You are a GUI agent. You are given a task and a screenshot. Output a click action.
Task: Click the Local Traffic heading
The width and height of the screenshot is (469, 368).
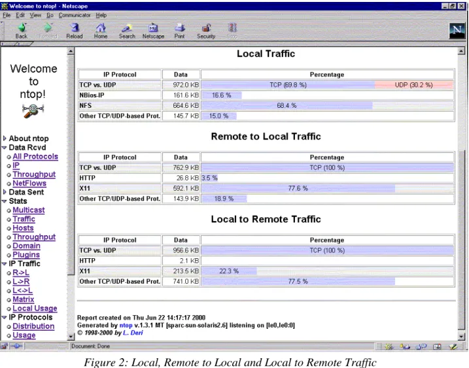click(x=266, y=54)
